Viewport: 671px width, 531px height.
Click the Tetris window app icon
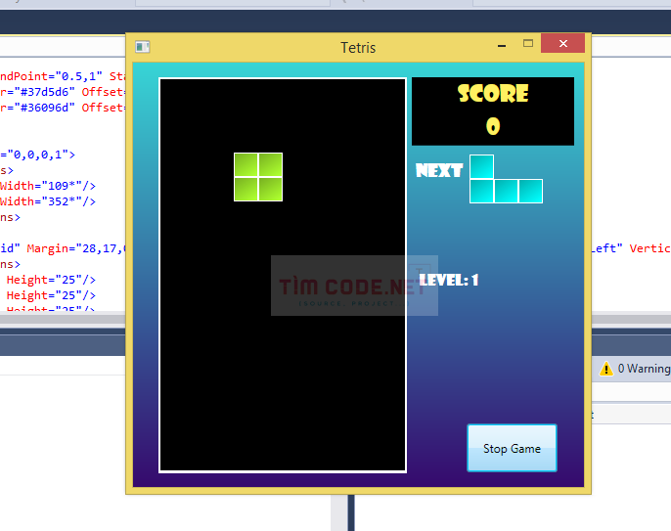click(x=143, y=47)
